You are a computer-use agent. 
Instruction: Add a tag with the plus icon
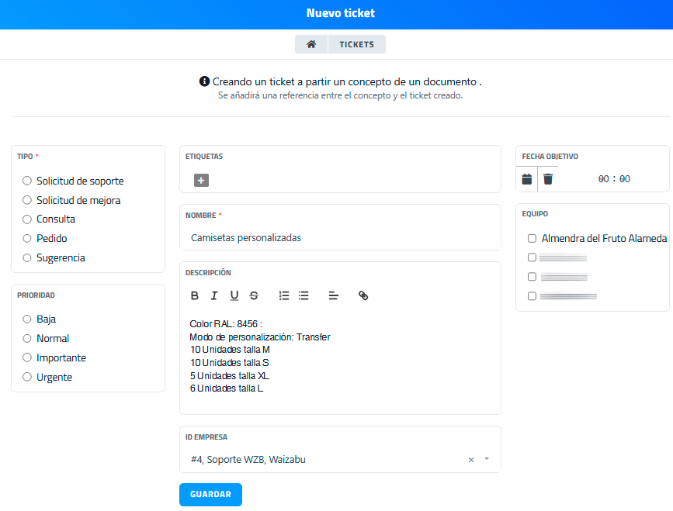click(x=201, y=181)
